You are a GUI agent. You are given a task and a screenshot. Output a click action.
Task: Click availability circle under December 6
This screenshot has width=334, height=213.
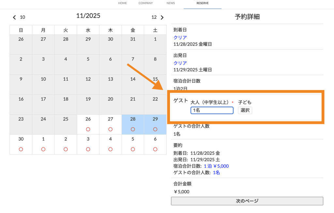coord(155,149)
